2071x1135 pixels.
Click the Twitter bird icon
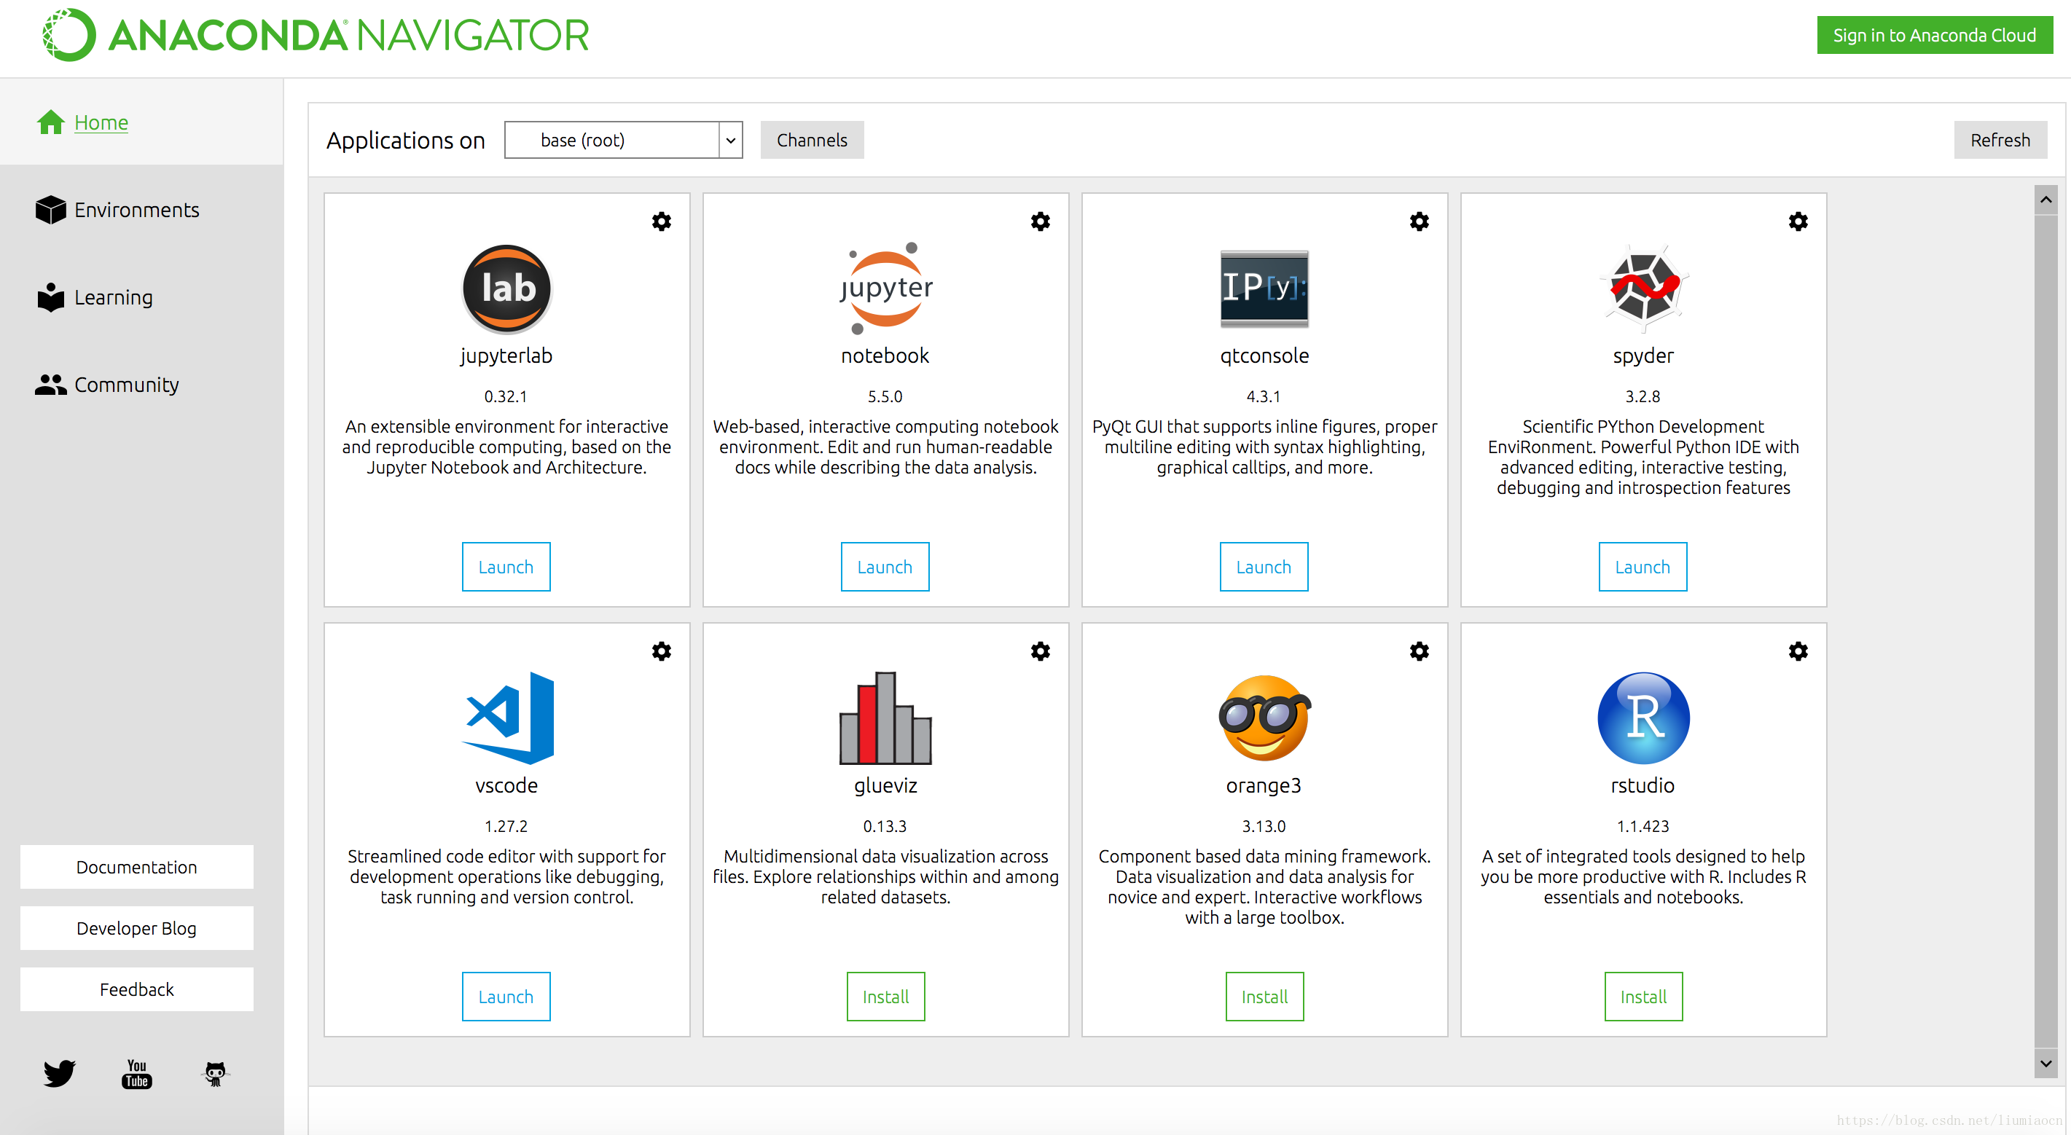tap(60, 1072)
